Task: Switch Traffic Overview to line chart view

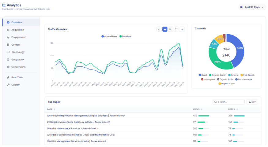Action: pyautogui.click(x=159, y=29)
